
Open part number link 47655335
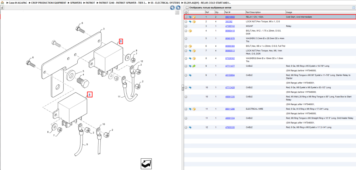[230, 127]
